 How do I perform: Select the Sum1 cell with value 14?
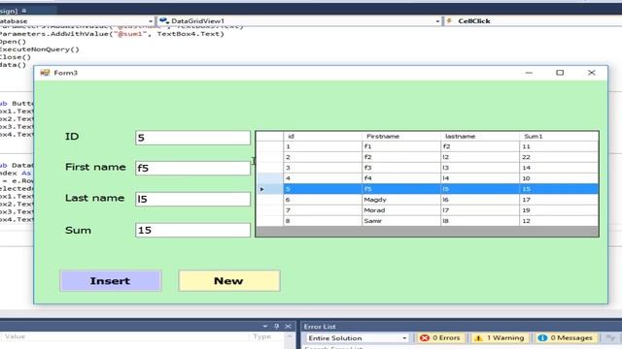click(559, 168)
